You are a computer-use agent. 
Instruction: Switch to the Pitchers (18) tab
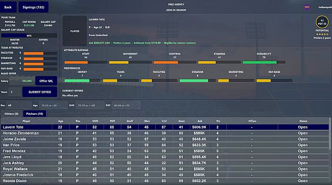click(x=35, y=114)
